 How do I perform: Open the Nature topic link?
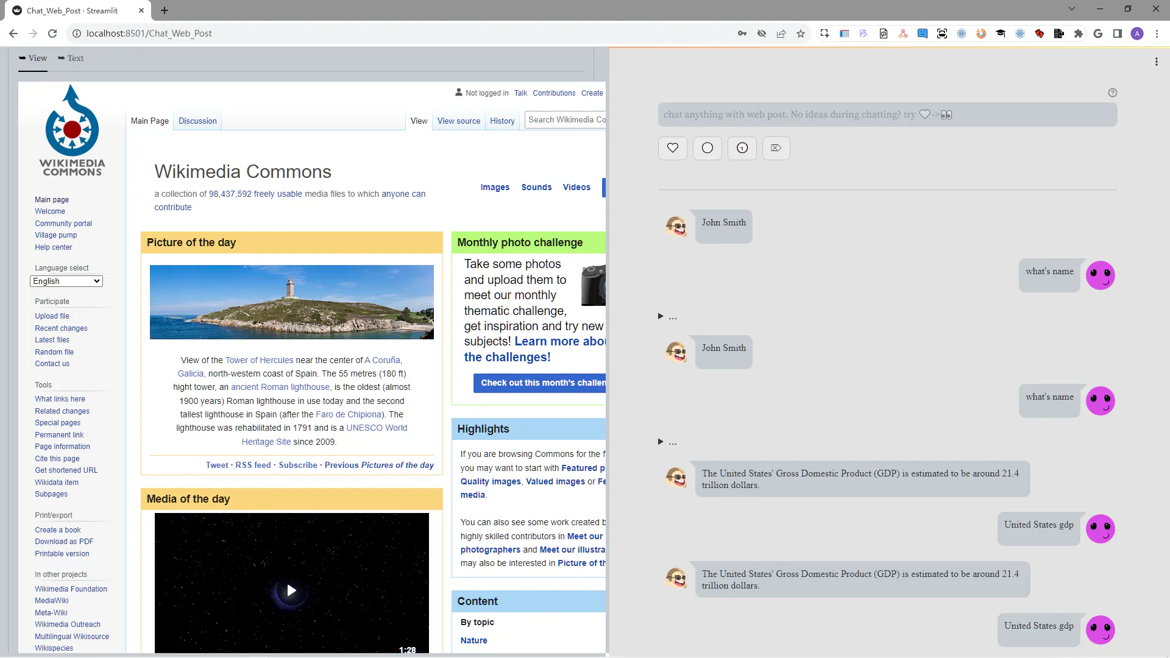pos(473,640)
